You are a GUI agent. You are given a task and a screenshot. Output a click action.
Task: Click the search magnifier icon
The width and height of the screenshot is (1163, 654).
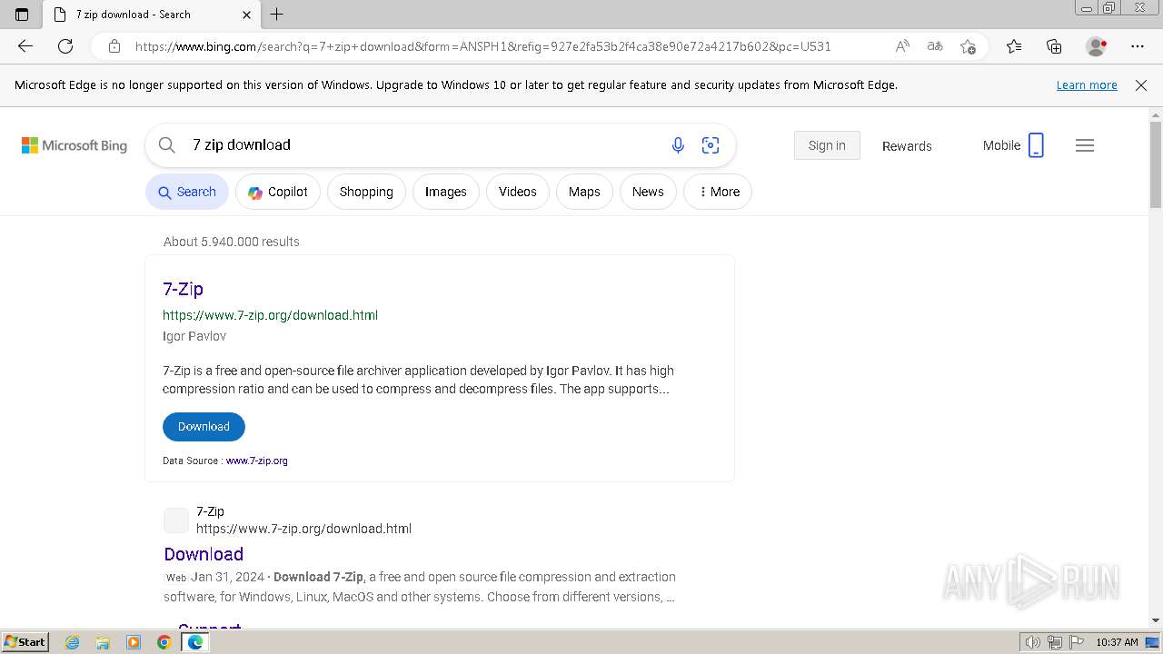coord(167,145)
